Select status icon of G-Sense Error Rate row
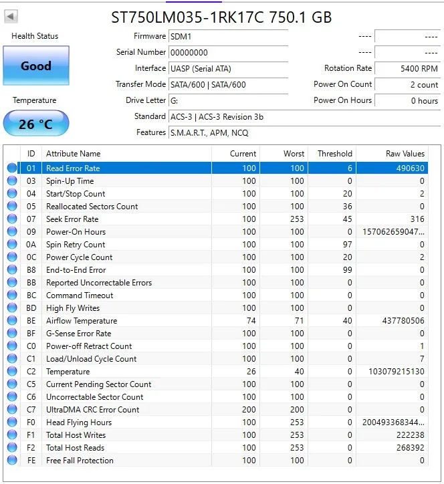 tap(12, 333)
